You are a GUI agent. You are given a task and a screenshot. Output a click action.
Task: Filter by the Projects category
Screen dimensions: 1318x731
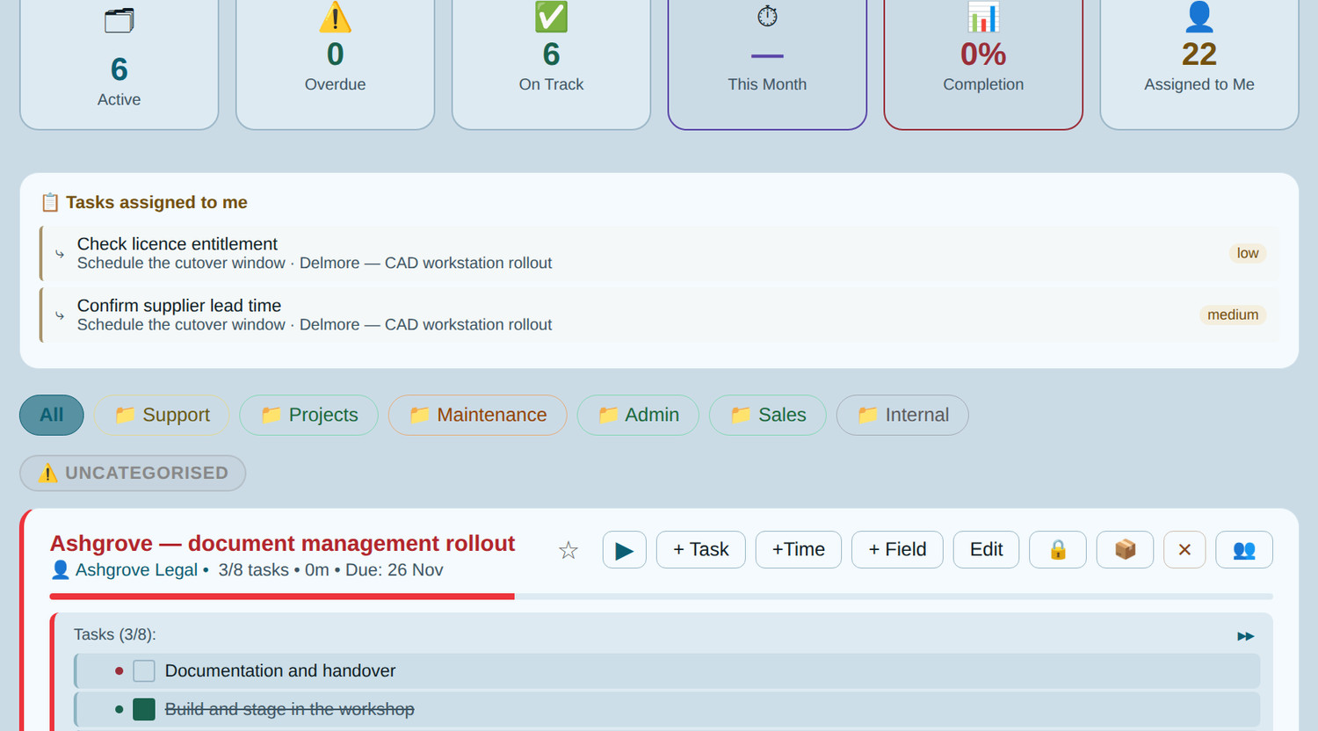(308, 415)
